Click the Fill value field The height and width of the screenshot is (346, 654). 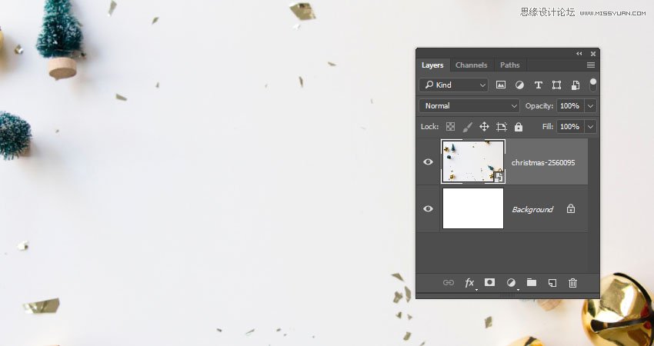(x=569, y=127)
